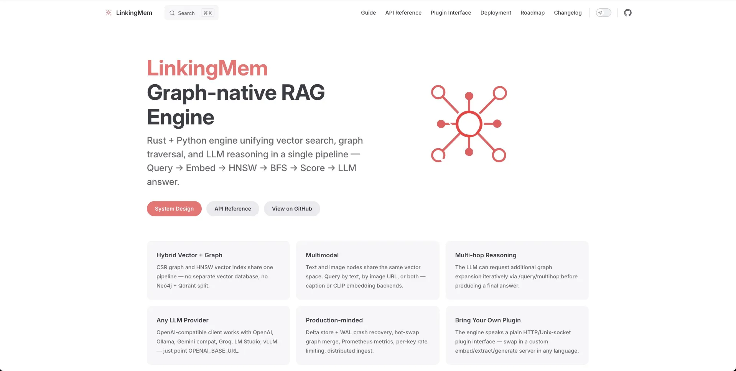Open the Search box

tap(191, 13)
